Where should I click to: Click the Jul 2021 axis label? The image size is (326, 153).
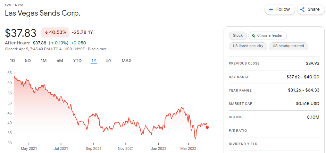(61, 148)
